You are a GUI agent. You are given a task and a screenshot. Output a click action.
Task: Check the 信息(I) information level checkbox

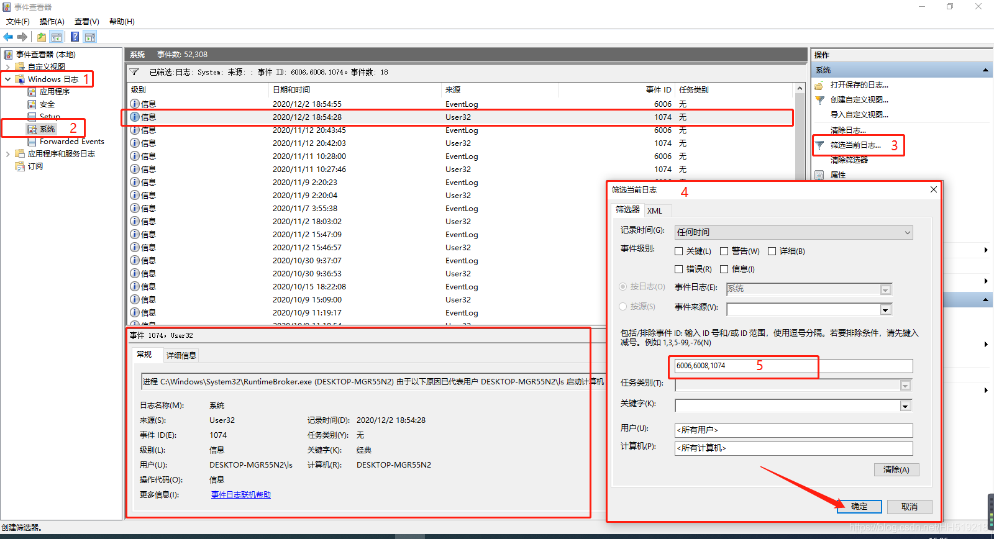(724, 269)
